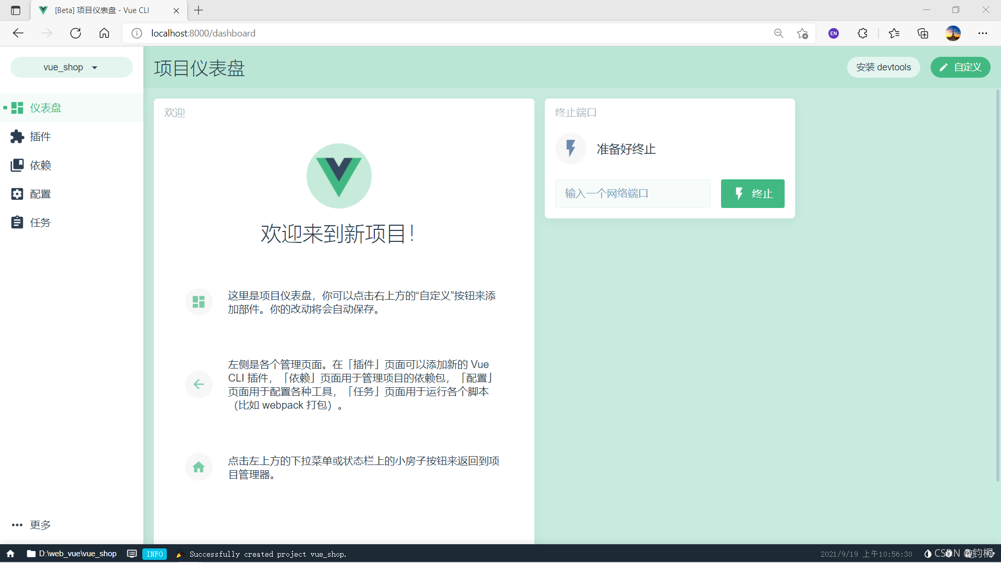The width and height of the screenshot is (1001, 563).
Task: Click the 输入一个网络端口 input field
Action: (x=632, y=193)
